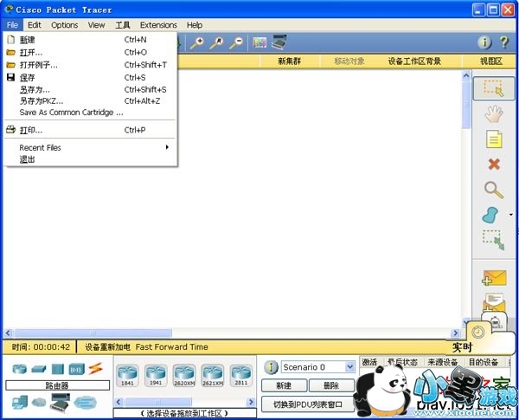Choose the lightning bolt Connections category

[96, 369]
